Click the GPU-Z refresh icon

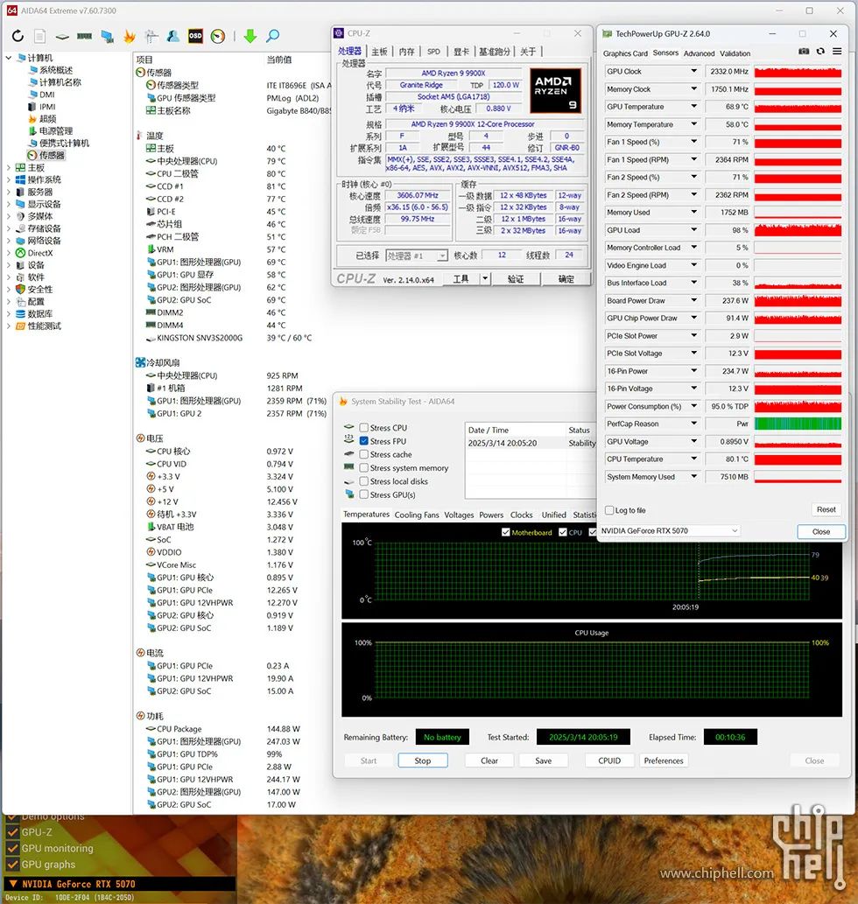[820, 52]
